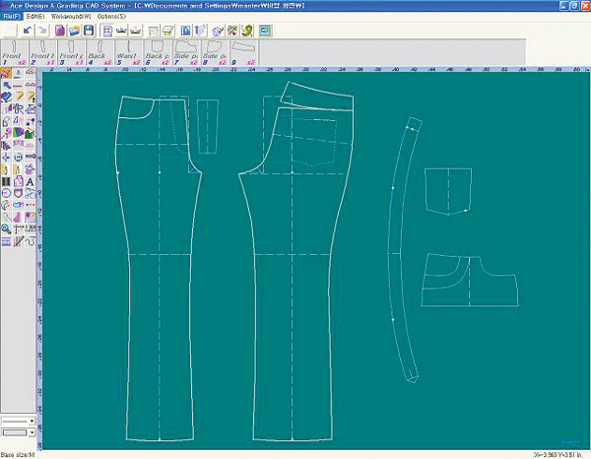
Task: Open the Edit(E) menu
Action: pyautogui.click(x=35, y=17)
